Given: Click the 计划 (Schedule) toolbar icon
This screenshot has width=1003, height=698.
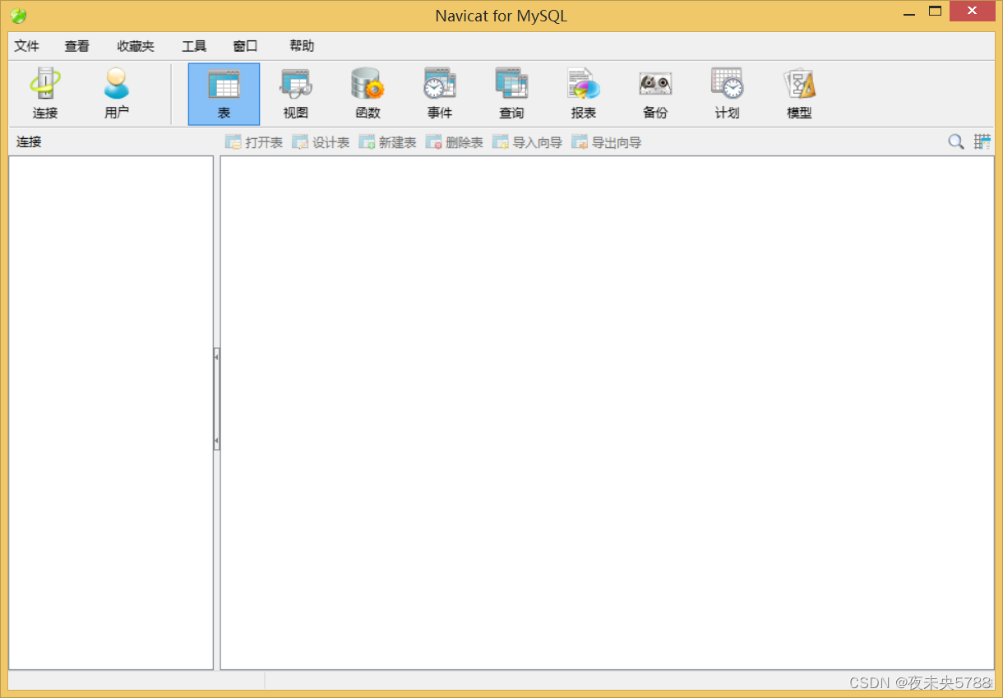Looking at the screenshot, I should [728, 94].
